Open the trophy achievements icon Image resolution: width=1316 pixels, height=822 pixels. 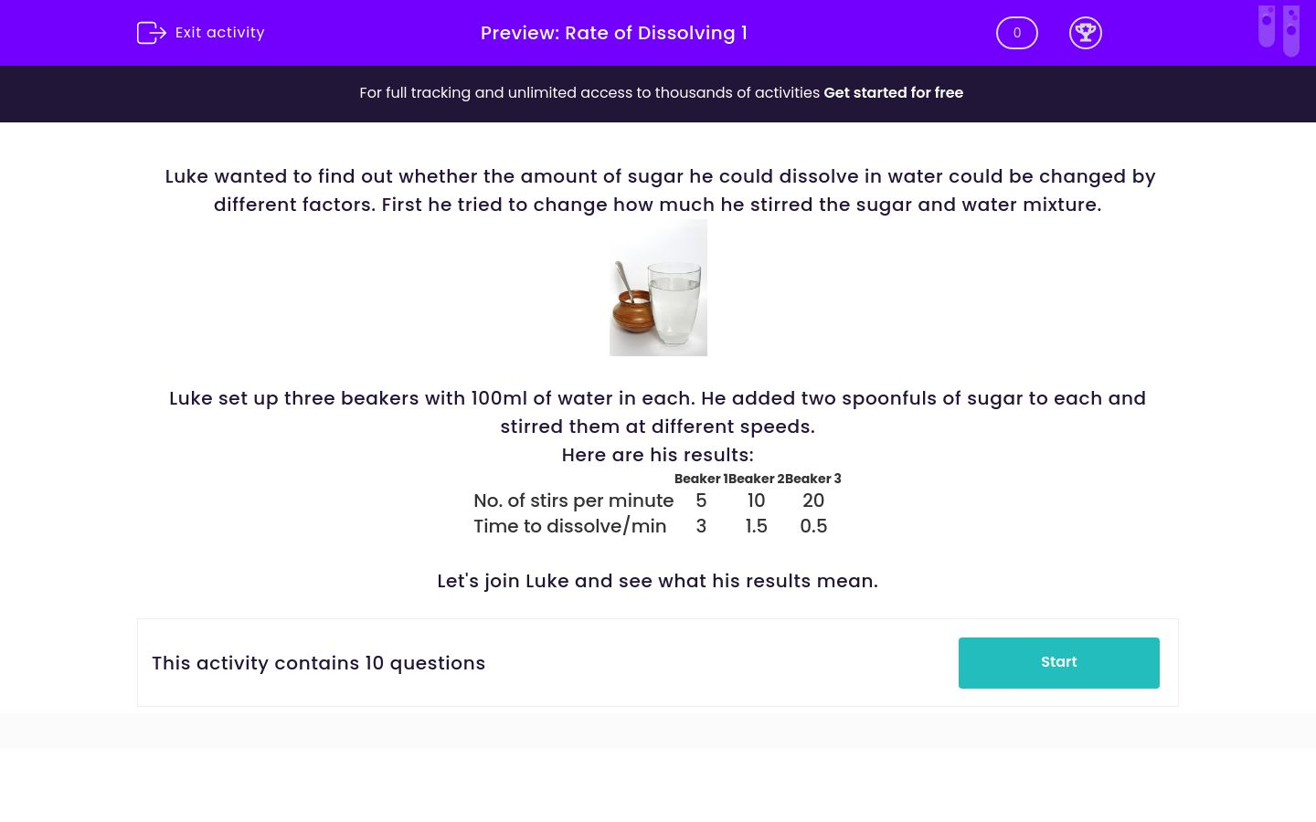point(1086,33)
